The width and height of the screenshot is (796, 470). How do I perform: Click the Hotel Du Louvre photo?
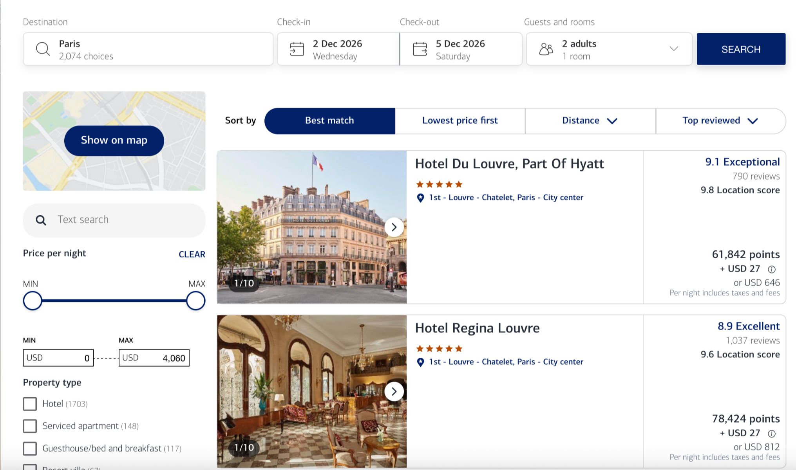312,227
